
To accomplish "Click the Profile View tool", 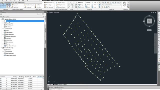I will pos(60,2).
